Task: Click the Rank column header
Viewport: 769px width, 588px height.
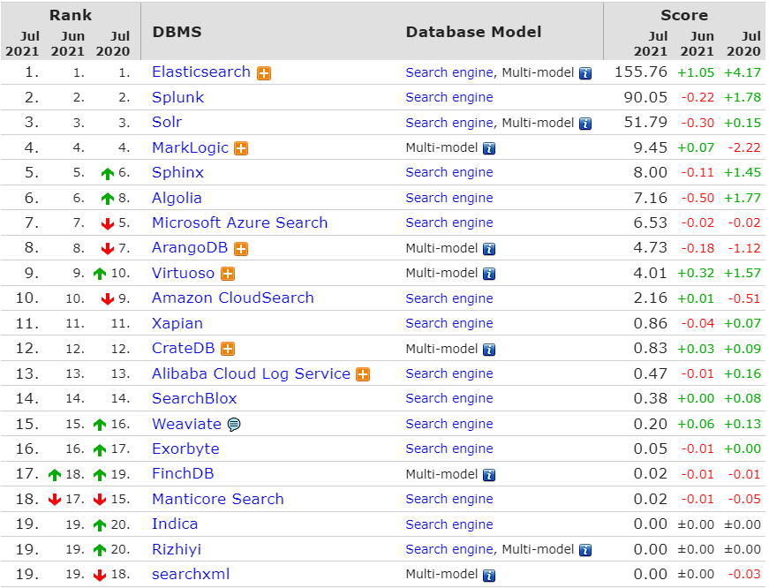Action: pyautogui.click(x=71, y=15)
